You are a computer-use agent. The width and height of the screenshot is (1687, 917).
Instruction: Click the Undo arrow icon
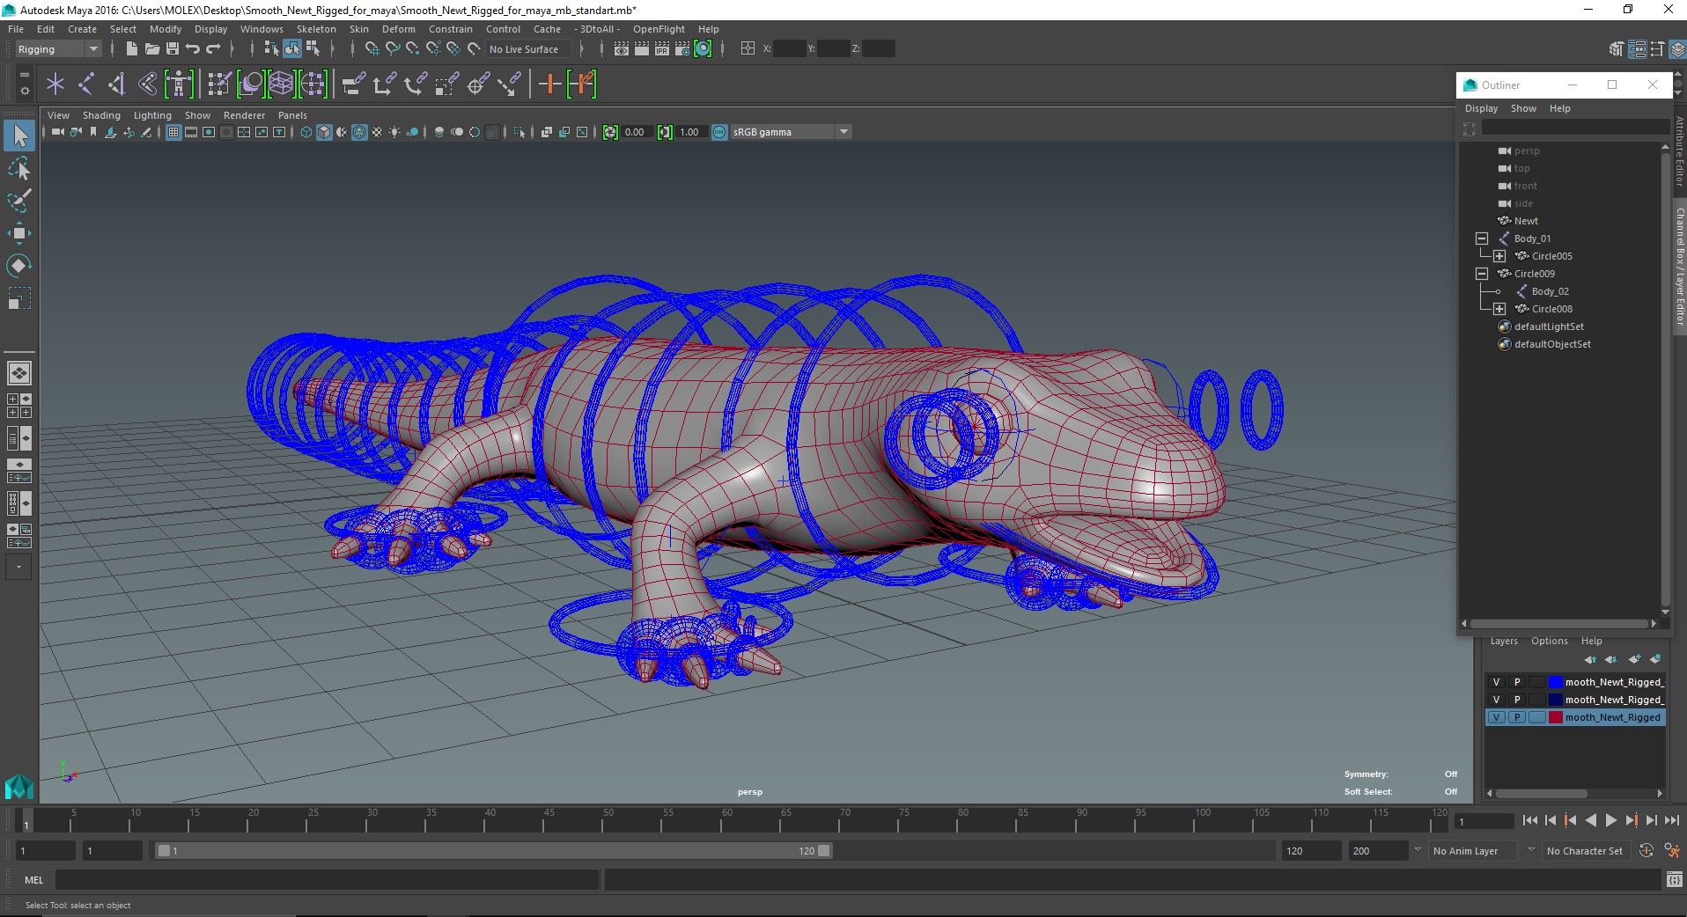coord(193,49)
